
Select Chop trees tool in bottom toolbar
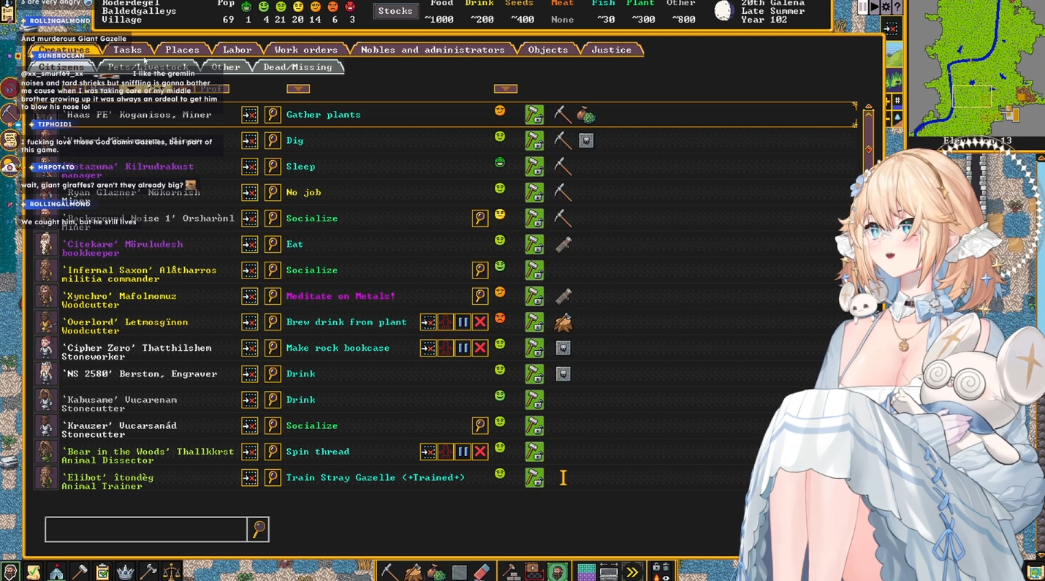point(413,571)
